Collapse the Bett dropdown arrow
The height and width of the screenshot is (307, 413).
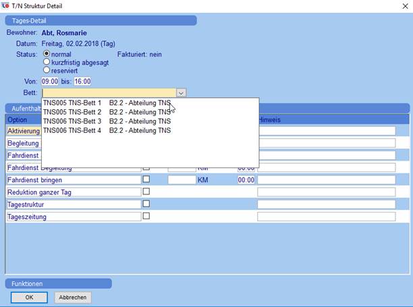click(x=181, y=92)
